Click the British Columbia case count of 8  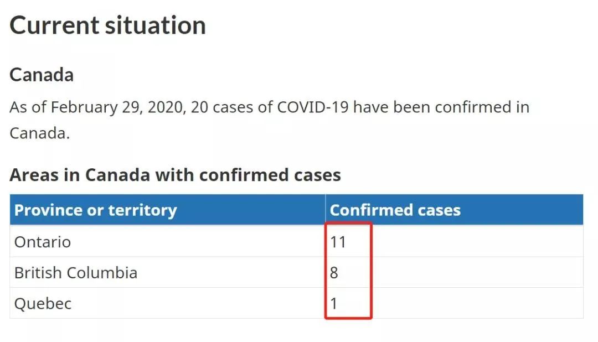pyautogui.click(x=334, y=273)
